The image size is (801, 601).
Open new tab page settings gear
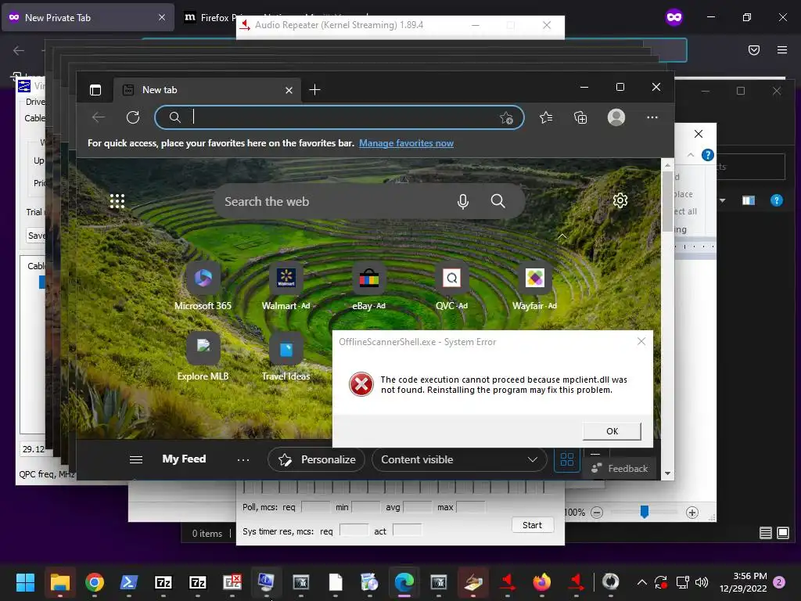(620, 200)
